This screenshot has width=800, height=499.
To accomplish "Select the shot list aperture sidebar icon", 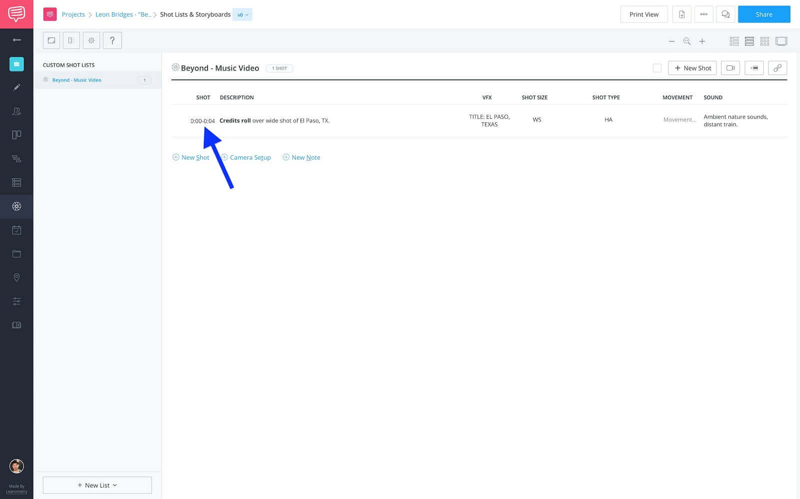I will pos(16,206).
